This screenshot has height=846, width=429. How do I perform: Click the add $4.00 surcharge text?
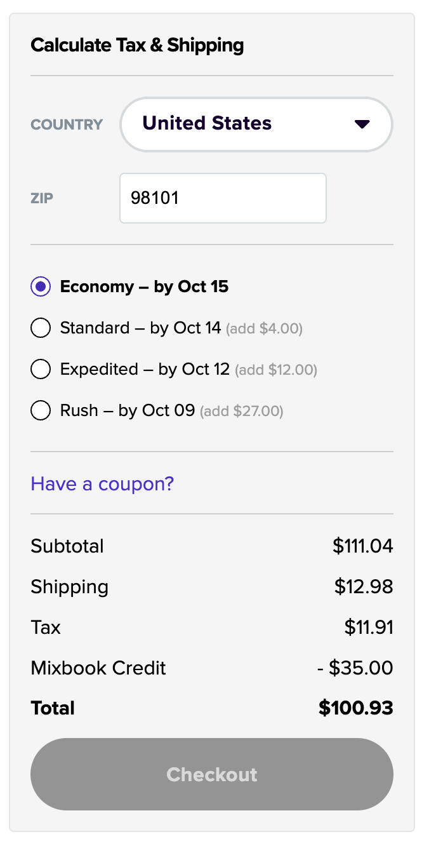pos(265,329)
